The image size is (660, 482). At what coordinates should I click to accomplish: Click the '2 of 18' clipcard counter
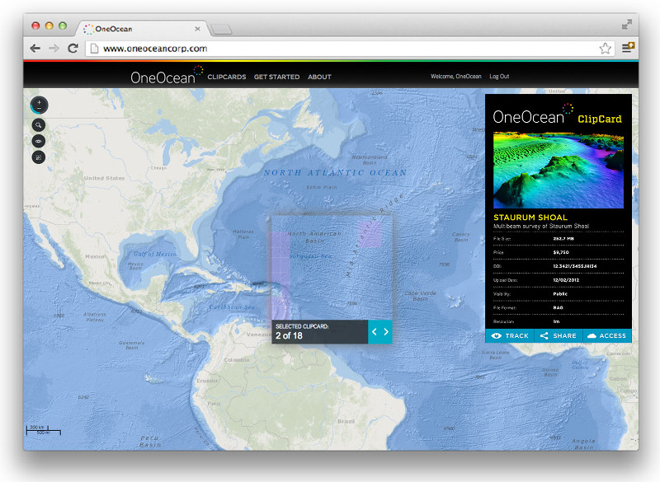coord(290,336)
